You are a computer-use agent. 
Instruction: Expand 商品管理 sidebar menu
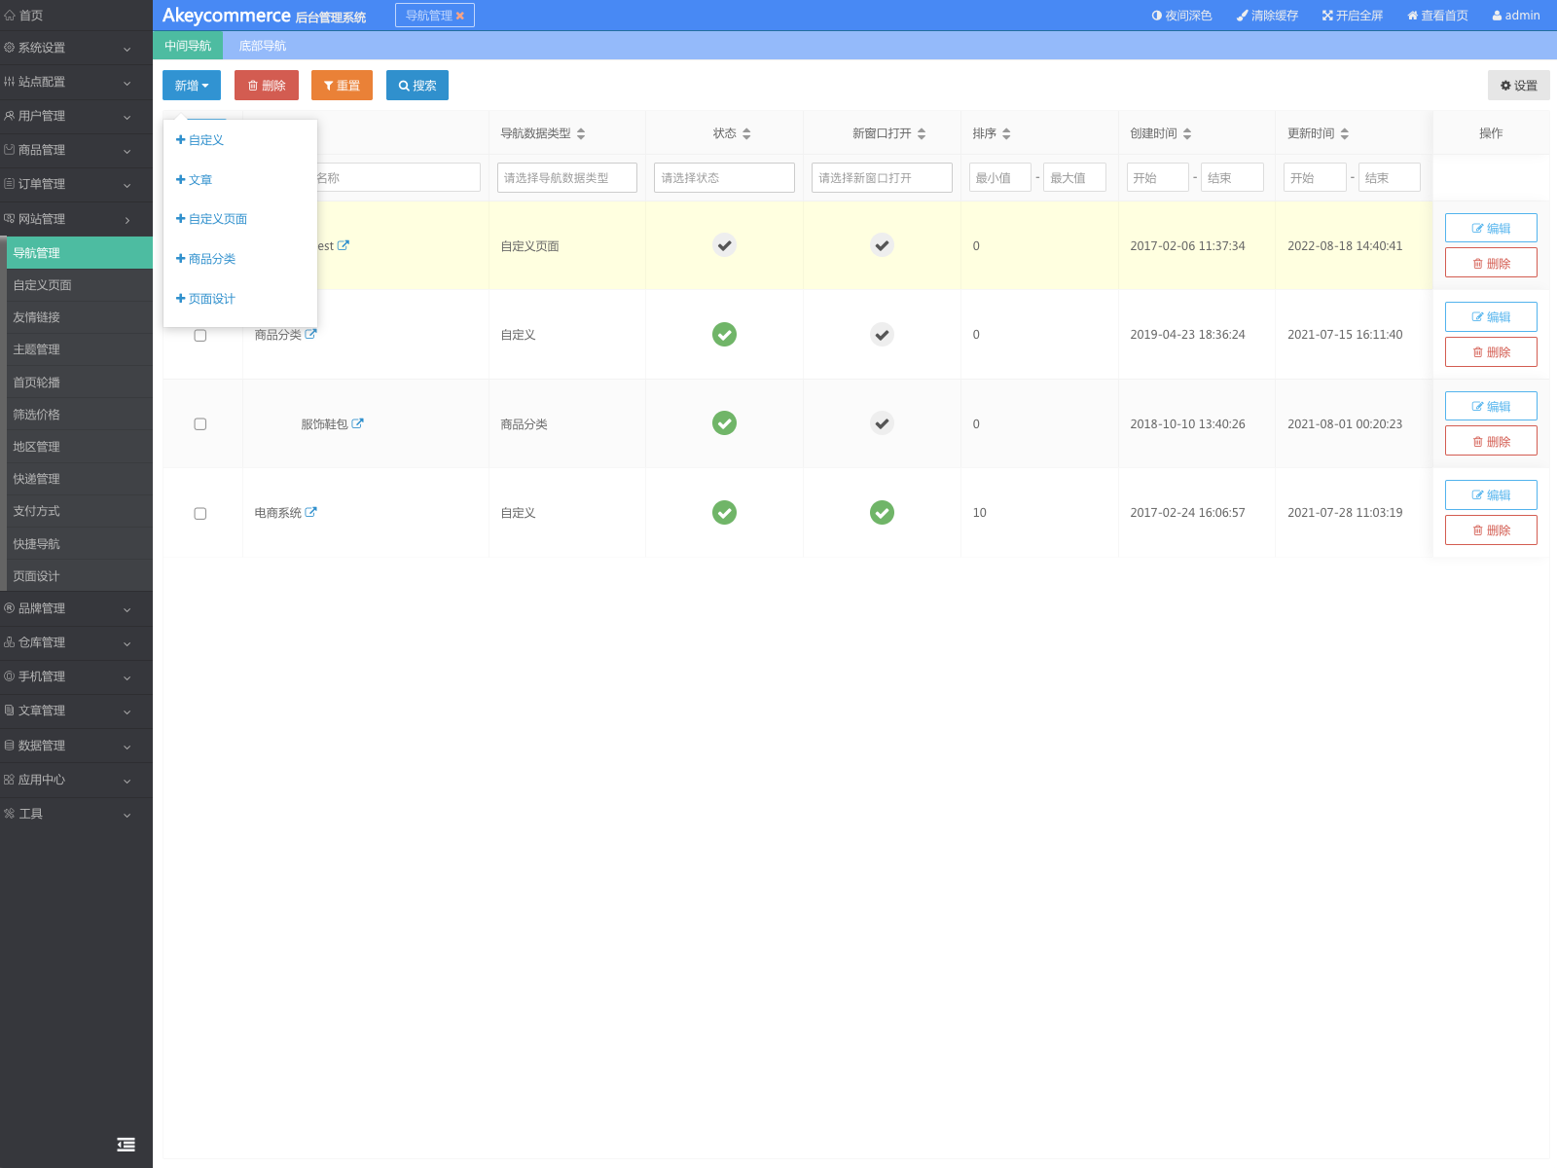76,150
